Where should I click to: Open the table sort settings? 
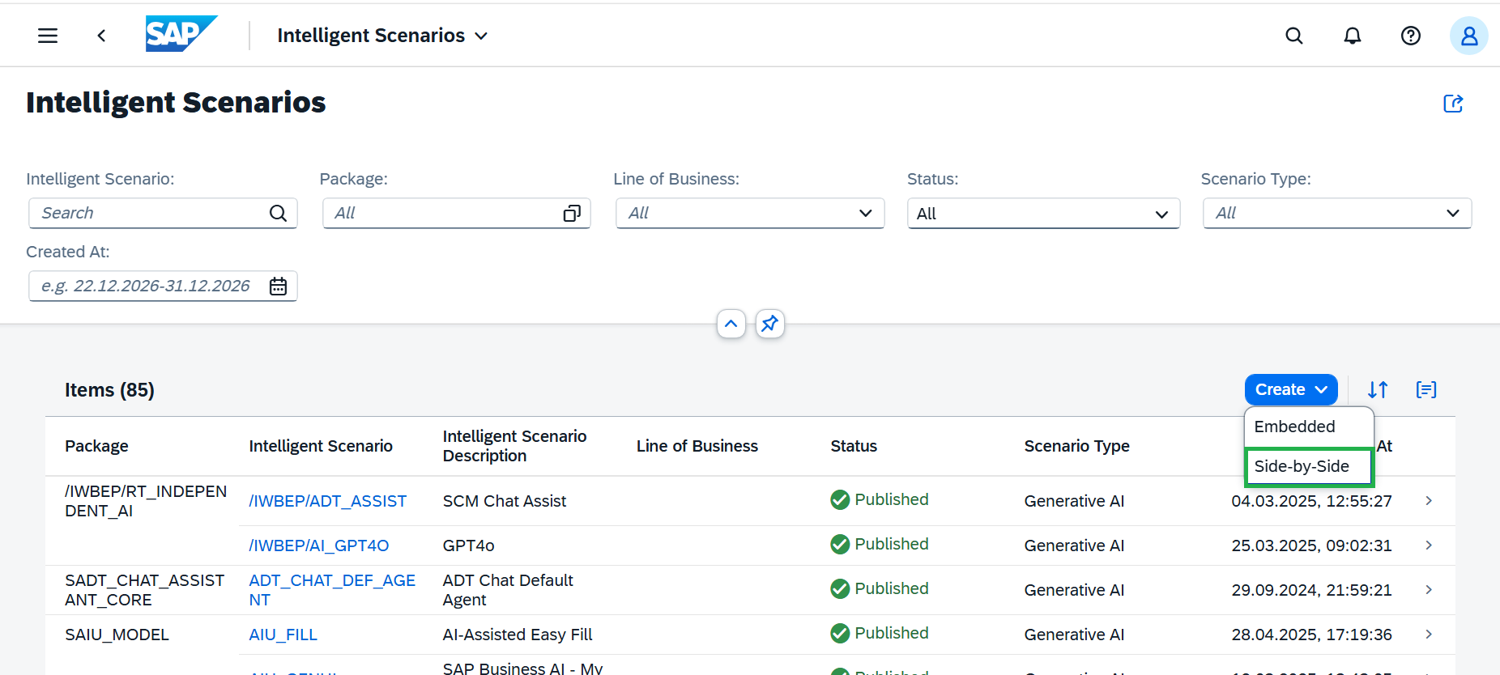(1378, 390)
